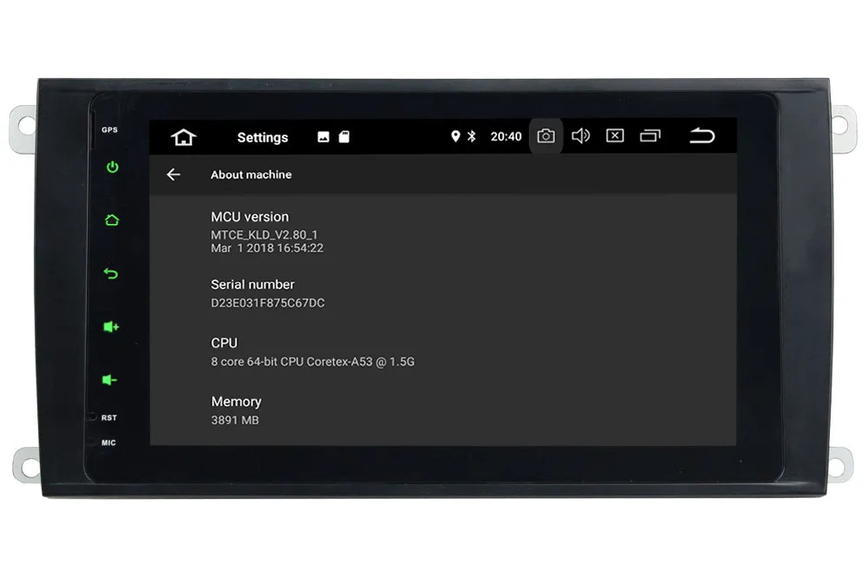Take a screenshot with the camera icon
This screenshot has width=868, height=564.
coord(545,135)
